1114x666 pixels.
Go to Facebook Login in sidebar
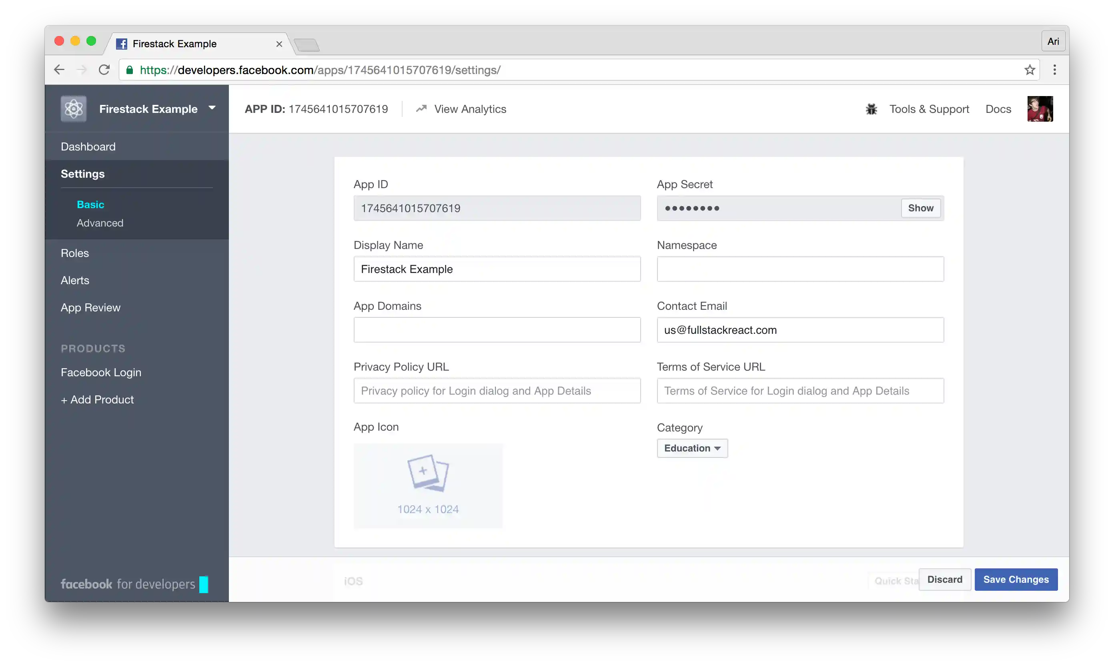click(101, 373)
